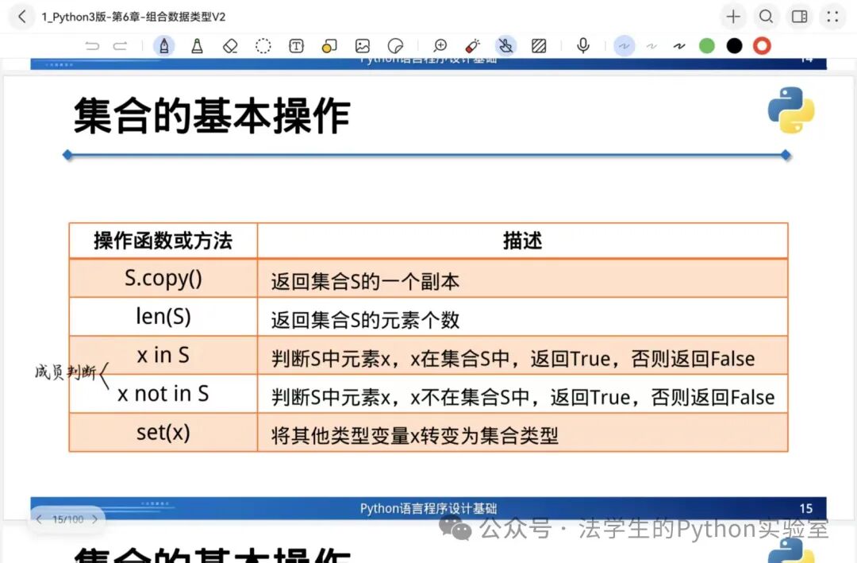This screenshot has height=563, width=857.
Task: Select the highlighter tool
Action: coord(197,46)
